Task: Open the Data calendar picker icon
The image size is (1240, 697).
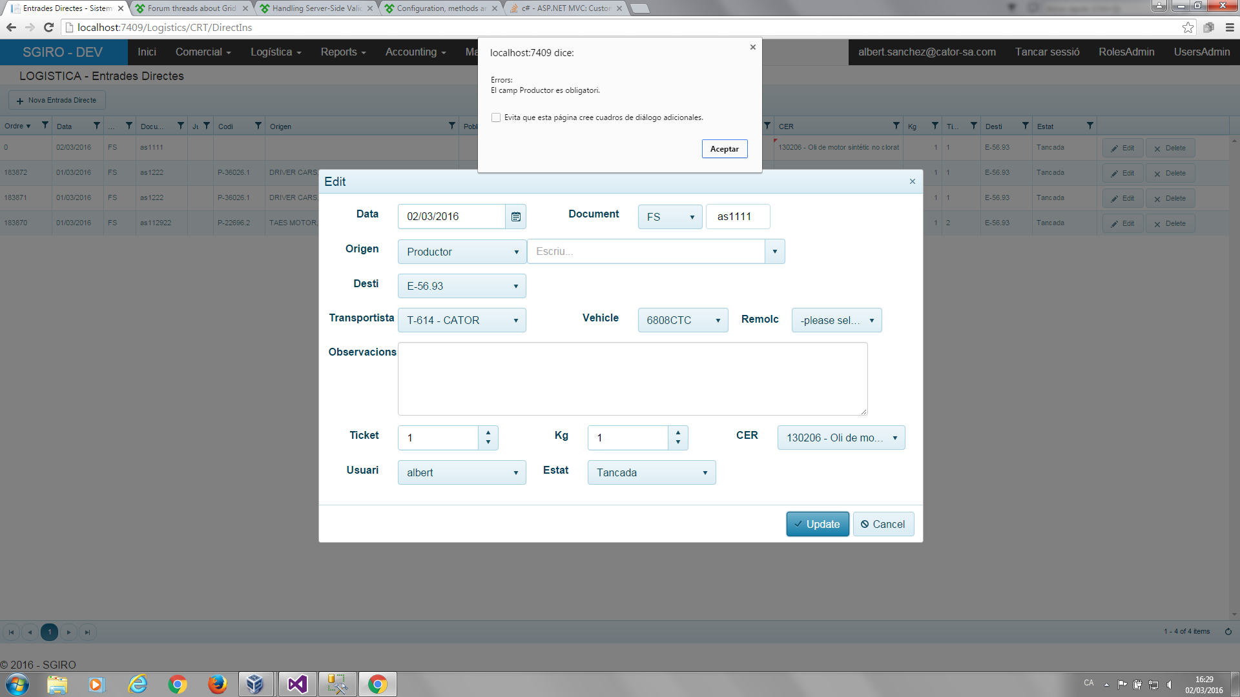Action: (515, 217)
